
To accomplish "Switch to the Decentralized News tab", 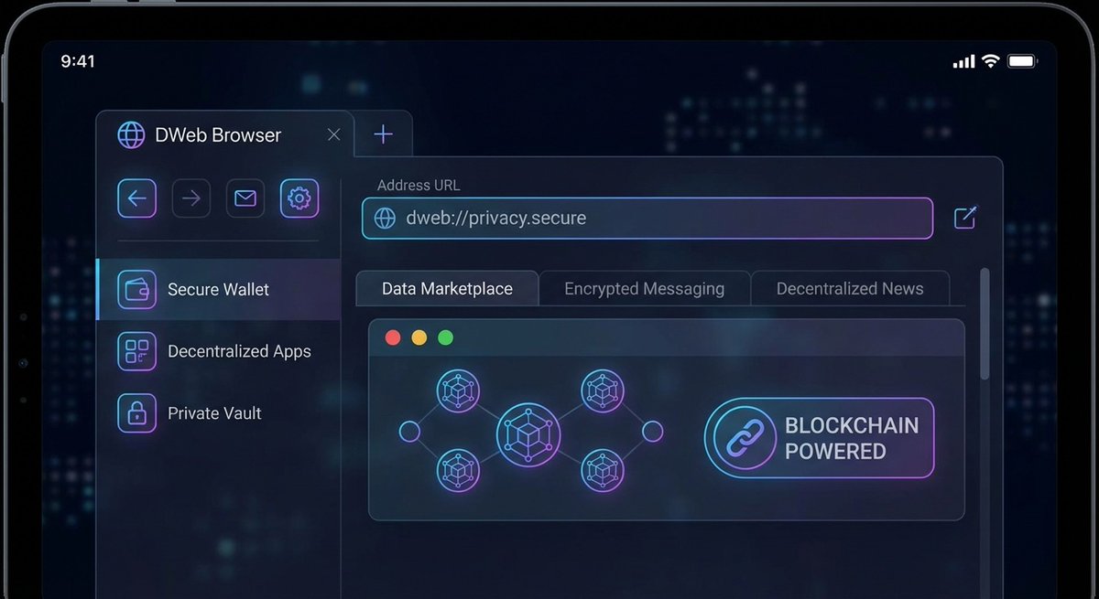I will point(850,289).
